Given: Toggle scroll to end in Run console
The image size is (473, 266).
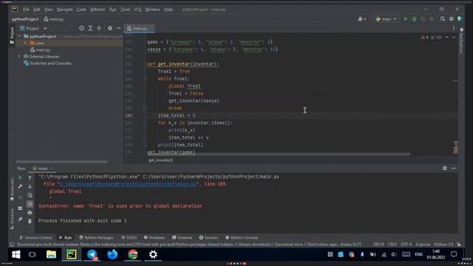Looking at the screenshot, I should click(30, 204).
